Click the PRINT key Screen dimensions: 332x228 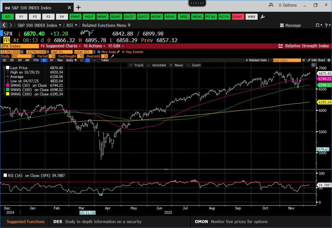coord(76,17)
